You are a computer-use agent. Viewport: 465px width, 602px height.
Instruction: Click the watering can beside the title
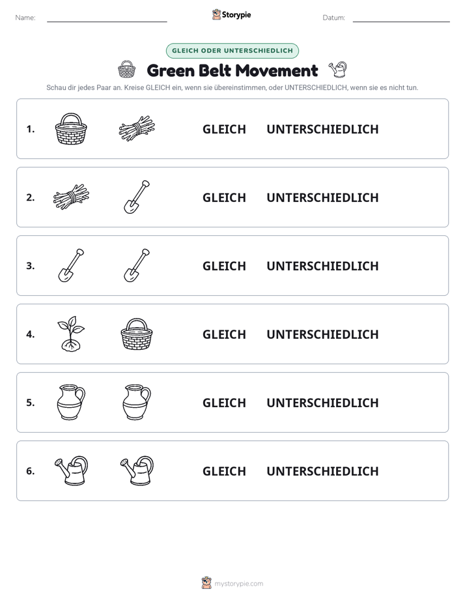click(337, 70)
